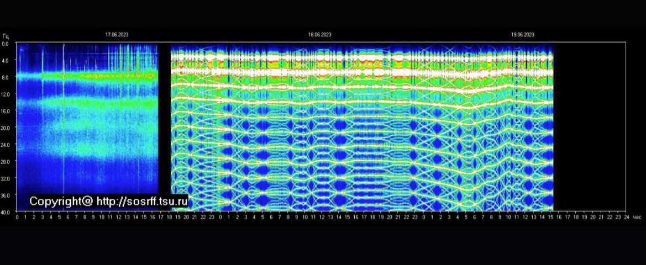Click the Гц frequency axis label
This screenshot has width=646, height=265.
(5, 35)
